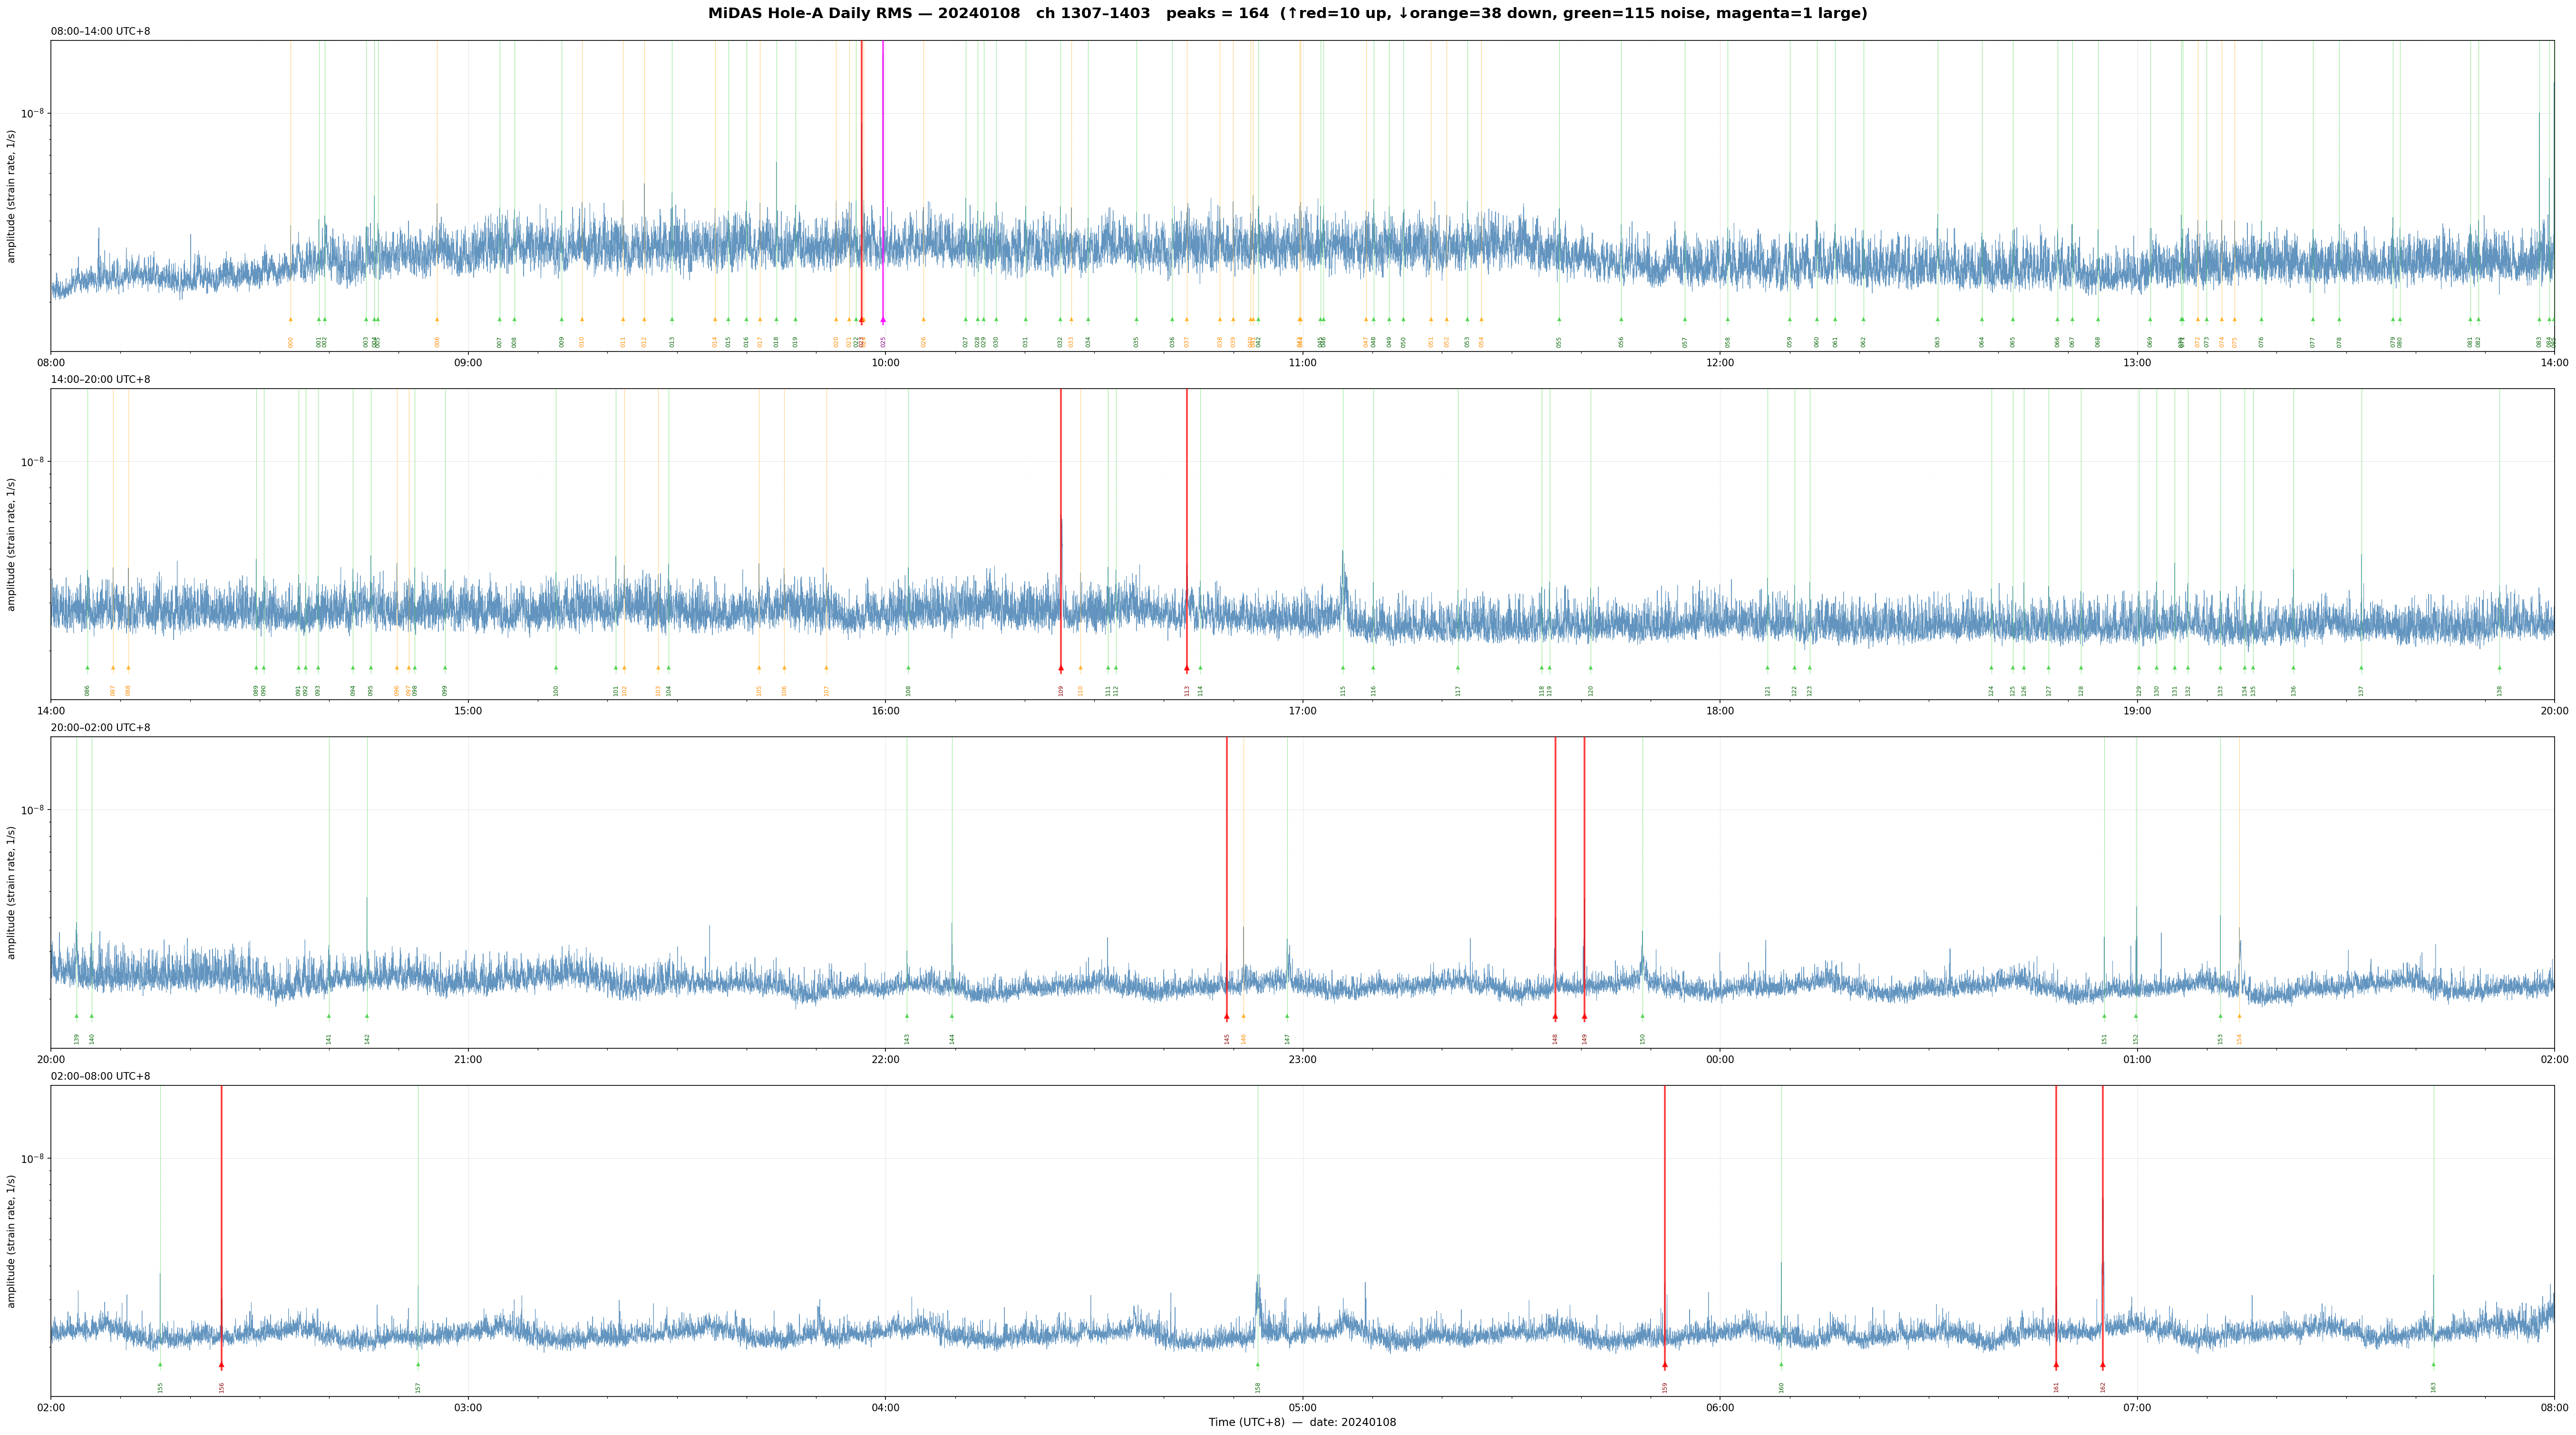Click the "06:00" x-axis tick label
Image resolution: width=2576 pixels, height=1435 pixels.
pyautogui.click(x=1720, y=1408)
